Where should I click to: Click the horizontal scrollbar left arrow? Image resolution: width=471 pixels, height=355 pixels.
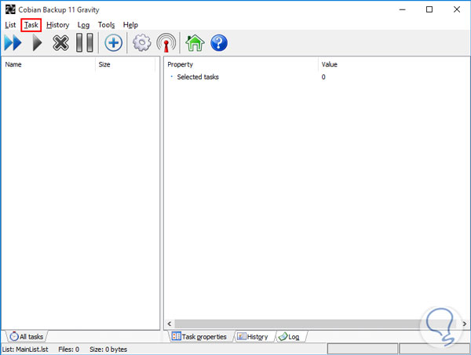[170, 324]
